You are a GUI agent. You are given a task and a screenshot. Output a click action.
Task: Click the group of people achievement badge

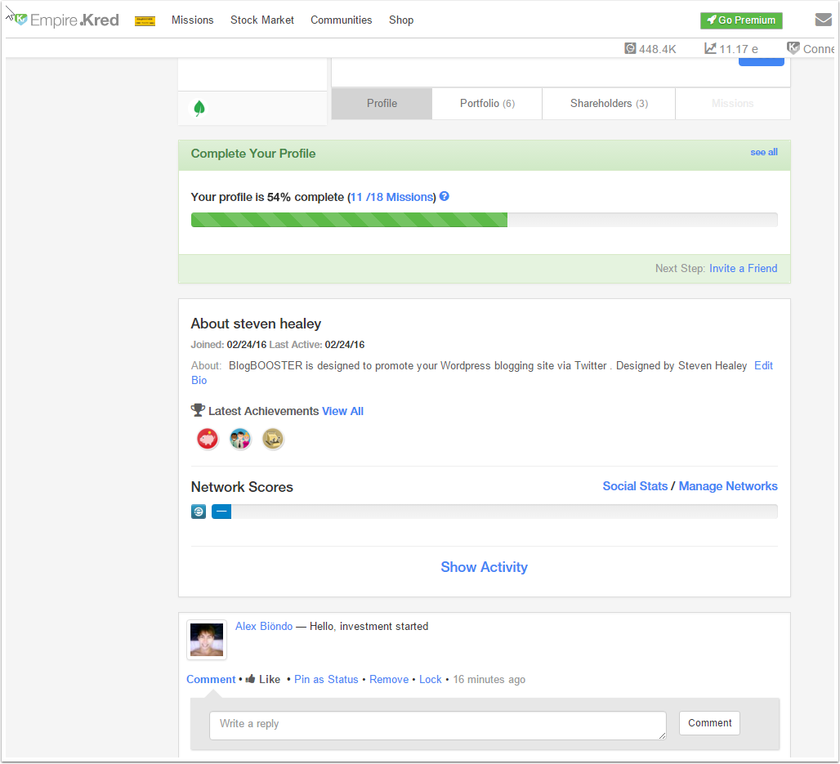(x=240, y=440)
